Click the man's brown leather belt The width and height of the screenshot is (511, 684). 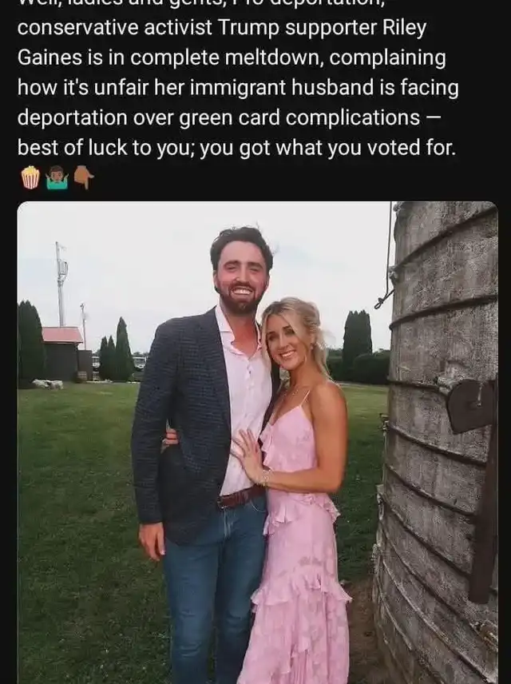tap(241, 498)
